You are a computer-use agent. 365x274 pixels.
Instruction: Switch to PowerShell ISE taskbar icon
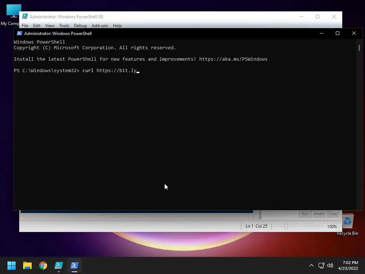coord(59,265)
